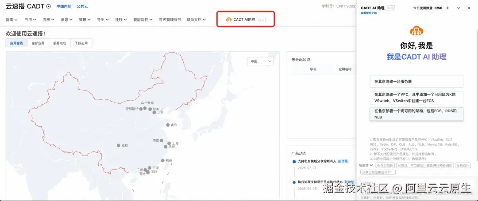Click the 北京 marker on the map
The width and height of the screenshot is (478, 201).
(154, 112)
